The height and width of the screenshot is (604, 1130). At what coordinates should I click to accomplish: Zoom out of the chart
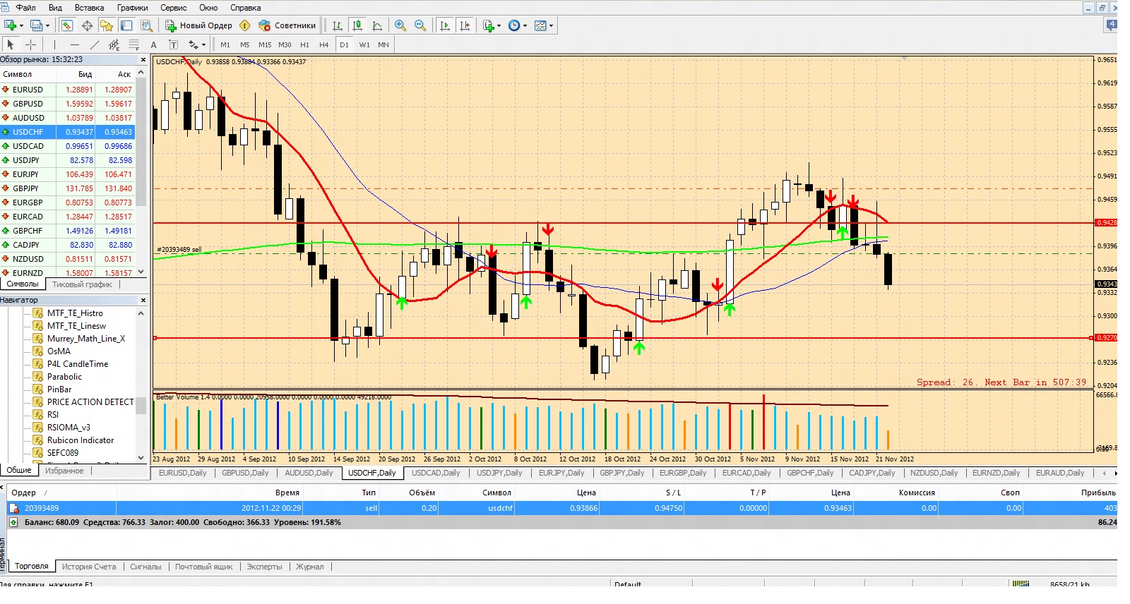(x=420, y=25)
